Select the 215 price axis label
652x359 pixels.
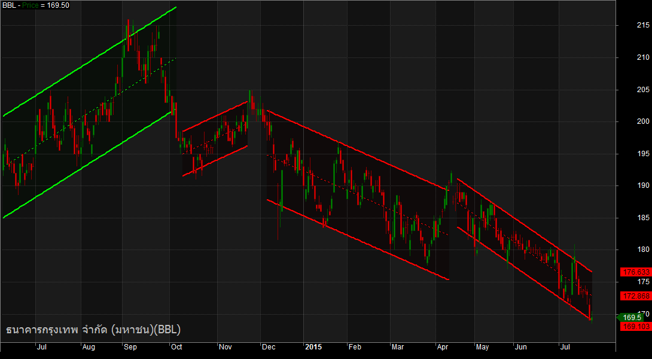coord(644,25)
